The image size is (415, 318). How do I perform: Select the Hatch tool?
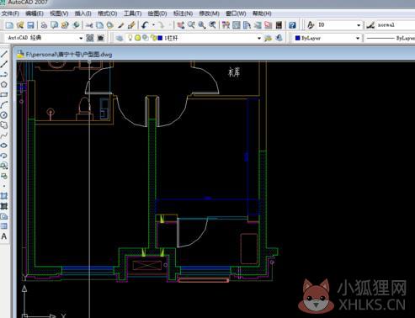click(4, 196)
